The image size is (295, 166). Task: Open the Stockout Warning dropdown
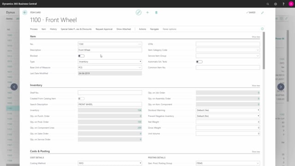click(x=228, y=110)
